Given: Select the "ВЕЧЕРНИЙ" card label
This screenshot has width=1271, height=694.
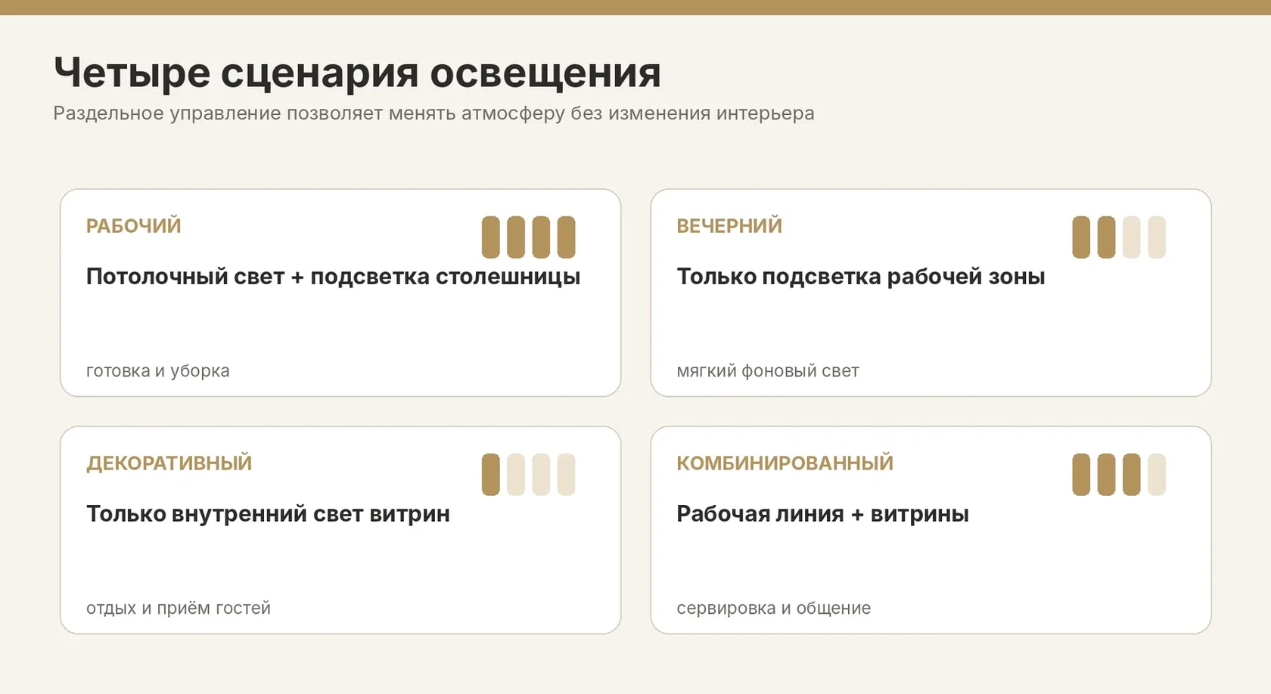Looking at the screenshot, I should point(729,226).
